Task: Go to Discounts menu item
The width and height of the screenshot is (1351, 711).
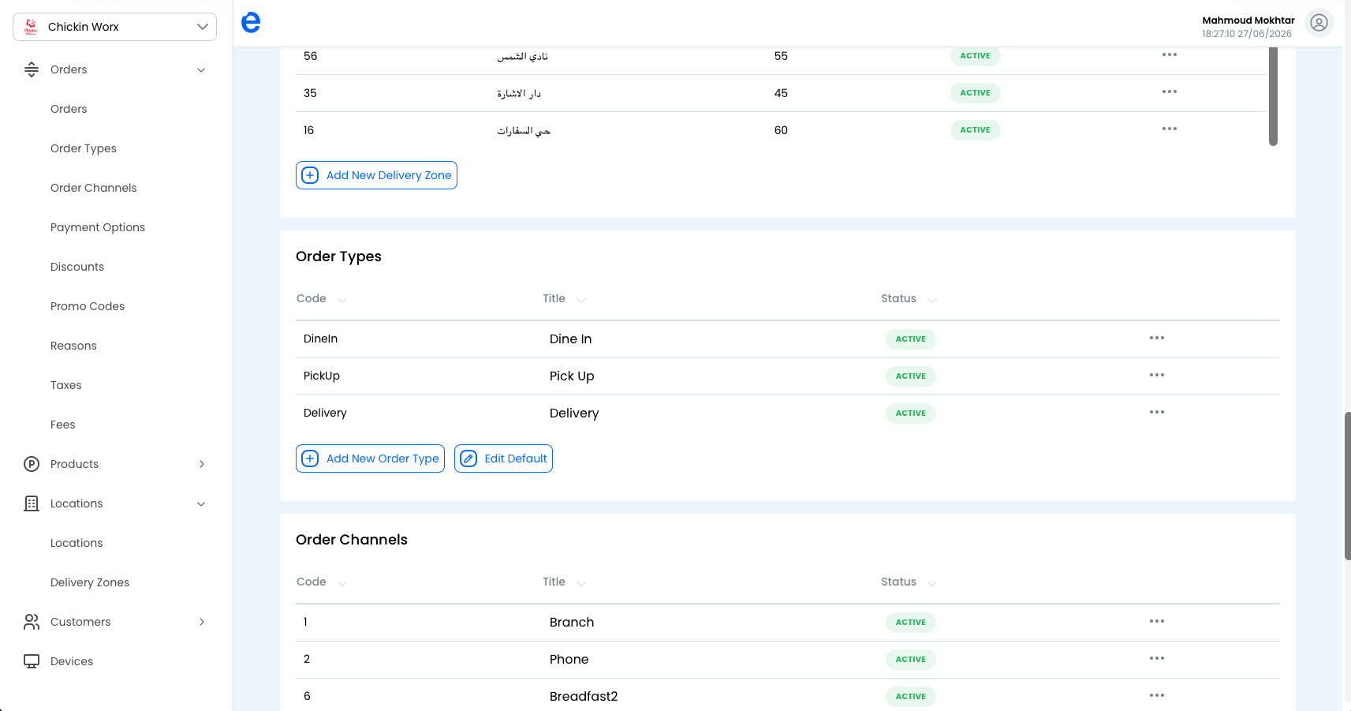Action: 77,267
